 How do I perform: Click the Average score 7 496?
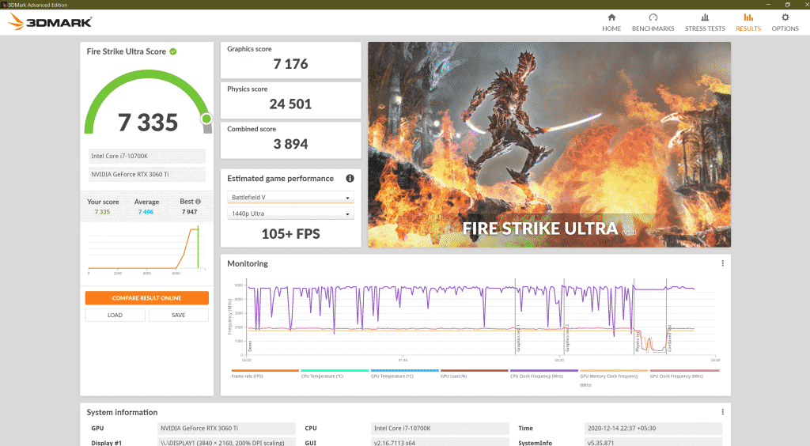point(146,212)
